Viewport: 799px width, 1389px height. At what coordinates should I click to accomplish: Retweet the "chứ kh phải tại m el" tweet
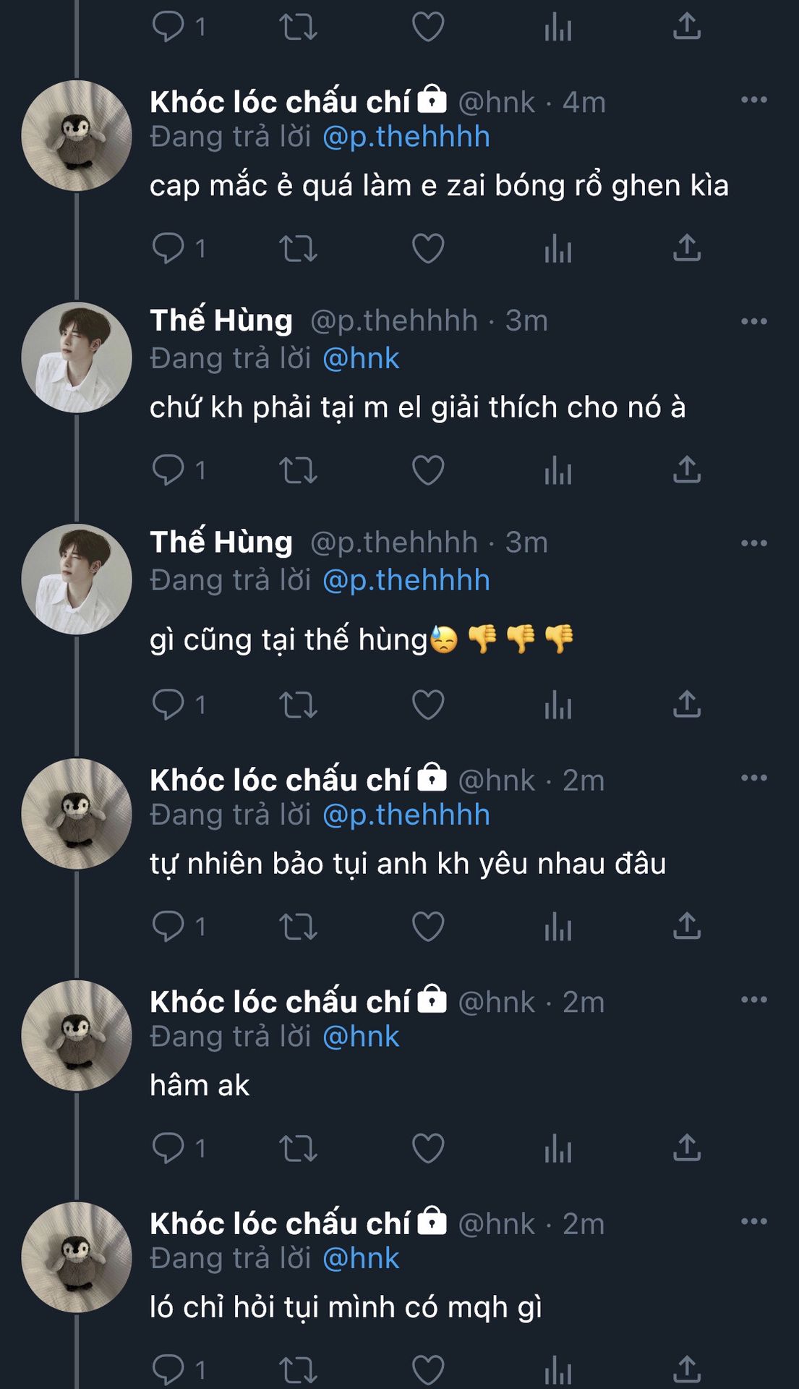point(298,470)
